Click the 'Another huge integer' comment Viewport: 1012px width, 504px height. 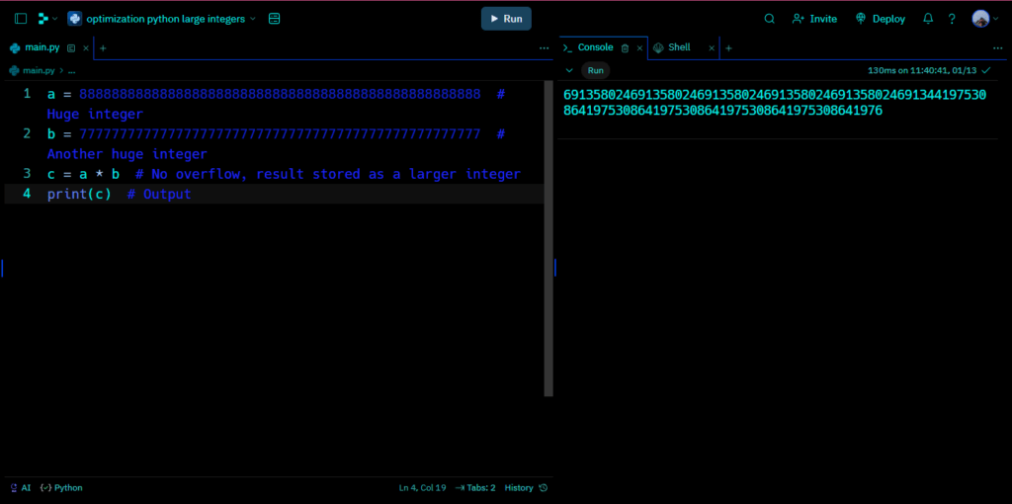[127, 154]
